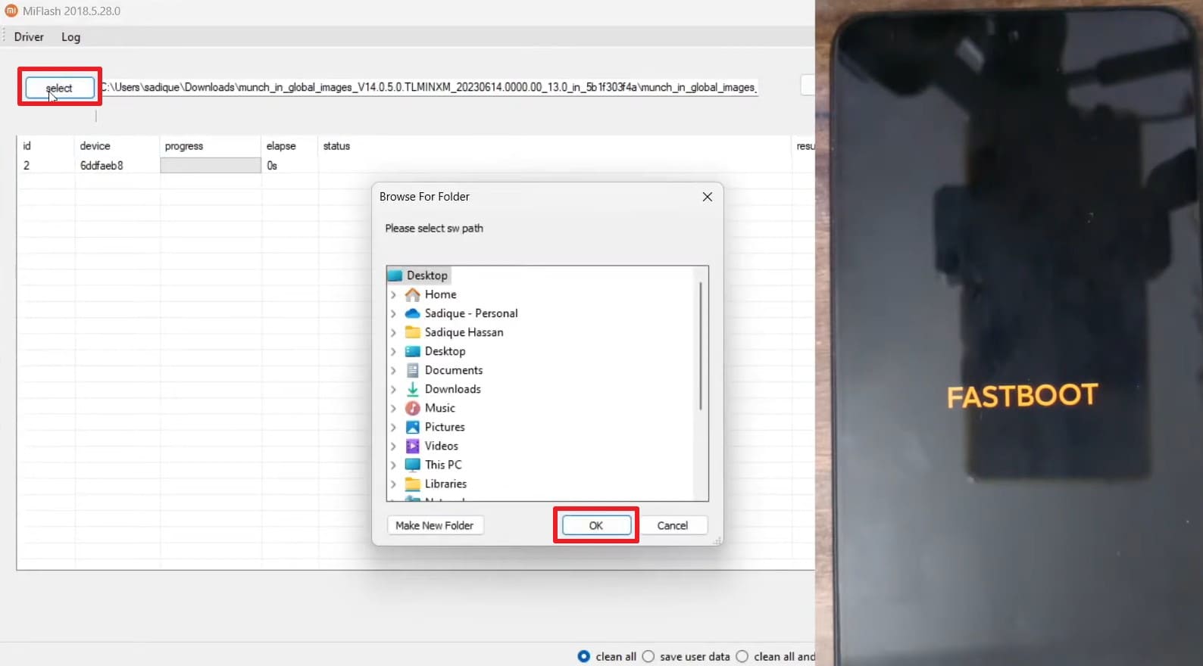This screenshot has width=1203, height=666.
Task: Select the Downloads label in folder tree
Action: pyautogui.click(x=452, y=389)
